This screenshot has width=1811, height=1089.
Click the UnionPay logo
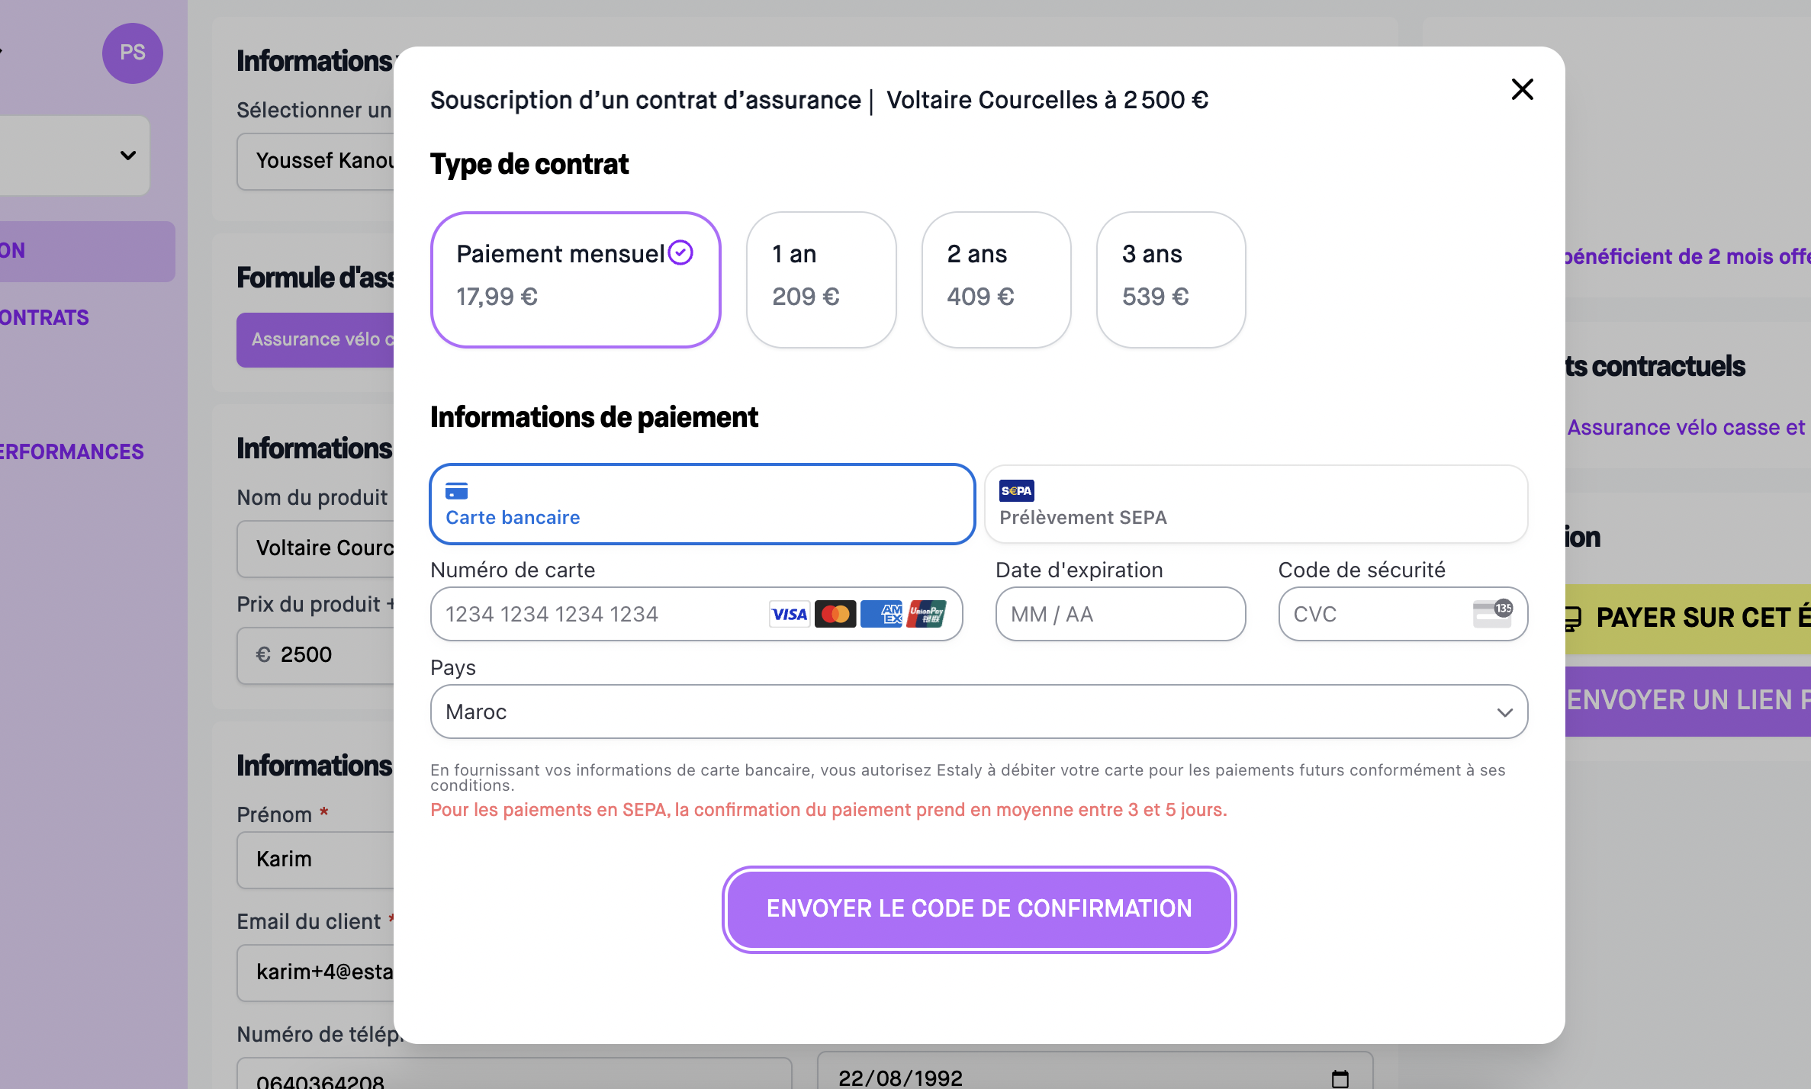(x=926, y=614)
